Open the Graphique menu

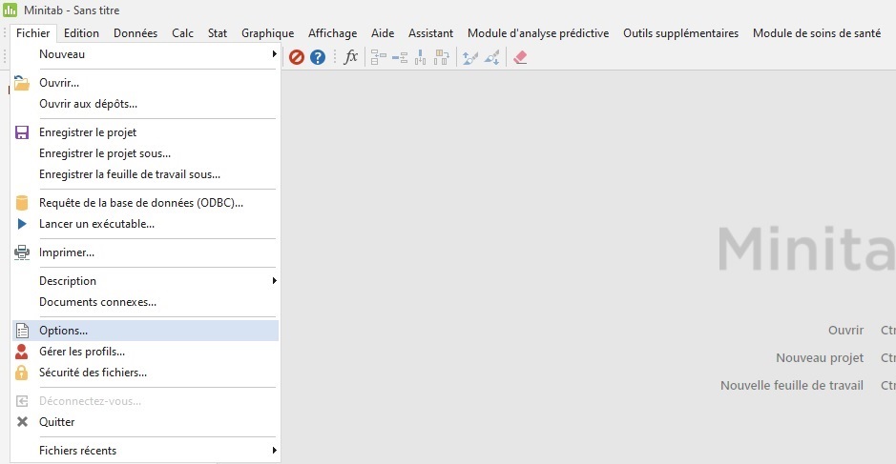pos(267,33)
